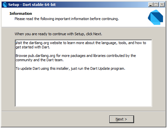Click 'get started with Dart.' line
Screen dimensions: 167x128
pyautogui.click(x=33, y=47)
